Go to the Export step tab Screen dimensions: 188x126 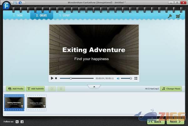click(x=65, y=15)
